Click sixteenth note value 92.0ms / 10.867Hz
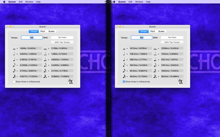Image resolution: width=220 pixels, height=137 pixels. pos(141,71)
